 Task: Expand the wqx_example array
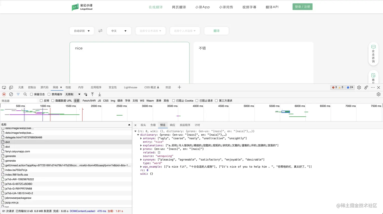[141, 167]
